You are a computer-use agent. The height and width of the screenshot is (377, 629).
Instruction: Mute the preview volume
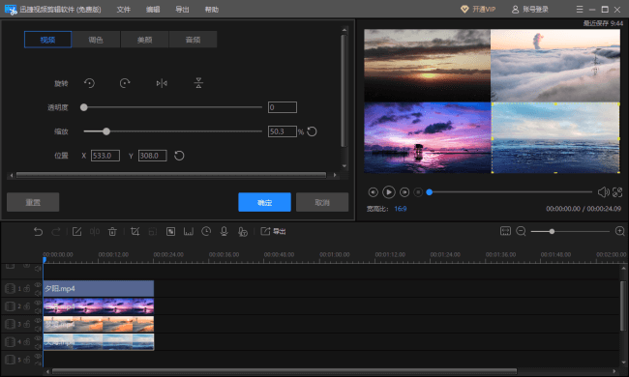[x=603, y=192]
